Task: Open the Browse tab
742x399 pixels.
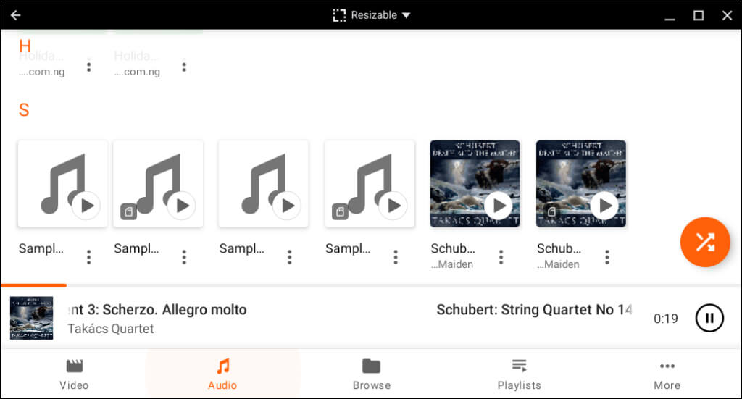Action: pos(371,374)
